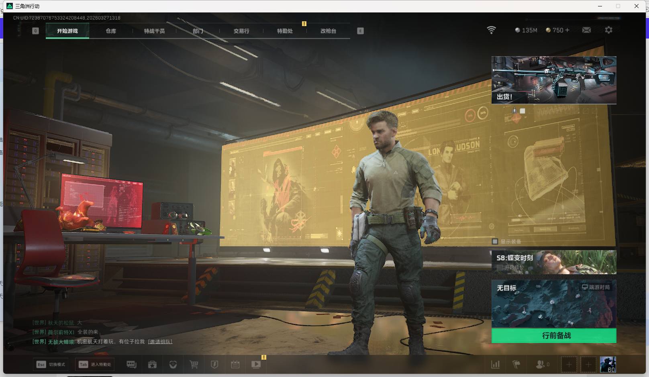649x377 pixels.
Task: Click player name 无敌大蟑琅 in chat
Action: [x=61, y=342]
